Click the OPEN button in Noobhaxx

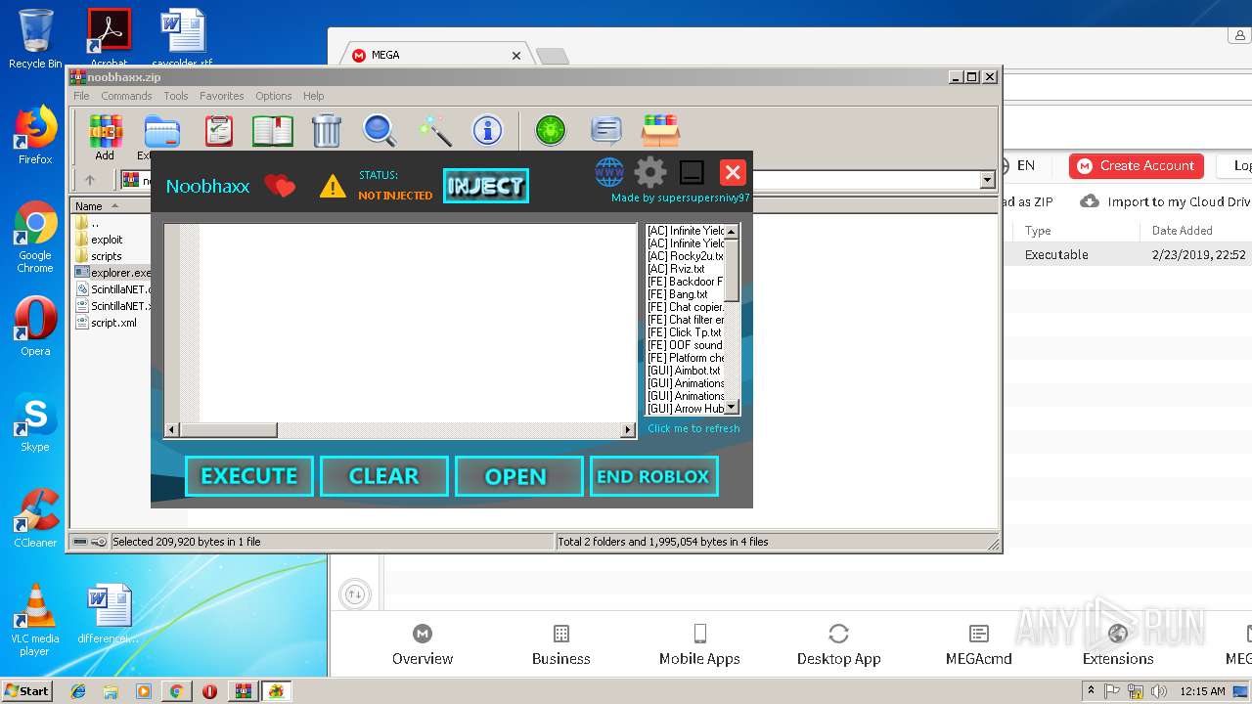pos(519,476)
